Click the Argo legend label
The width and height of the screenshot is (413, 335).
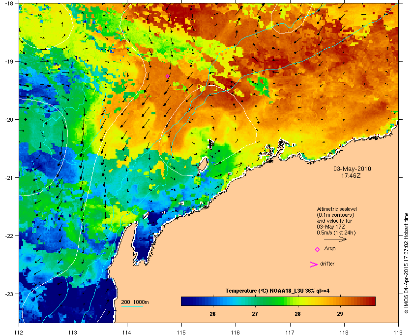pos(330,249)
